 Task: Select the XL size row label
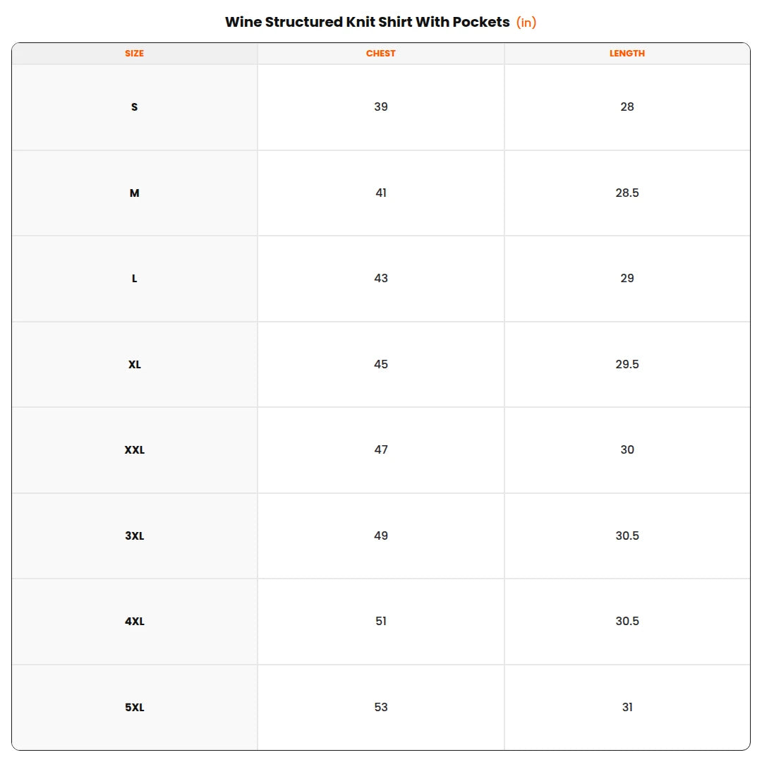[134, 365]
